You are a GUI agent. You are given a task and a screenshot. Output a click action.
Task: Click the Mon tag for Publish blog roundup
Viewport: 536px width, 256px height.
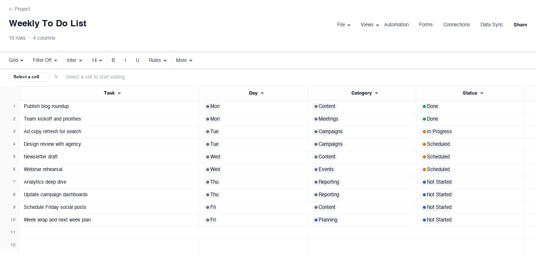point(213,106)
